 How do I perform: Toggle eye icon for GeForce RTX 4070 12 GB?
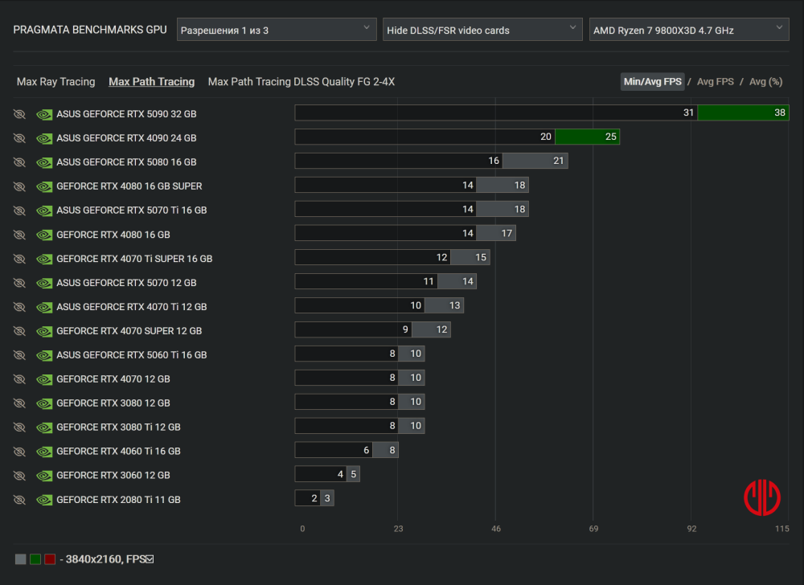pos(19,379)
